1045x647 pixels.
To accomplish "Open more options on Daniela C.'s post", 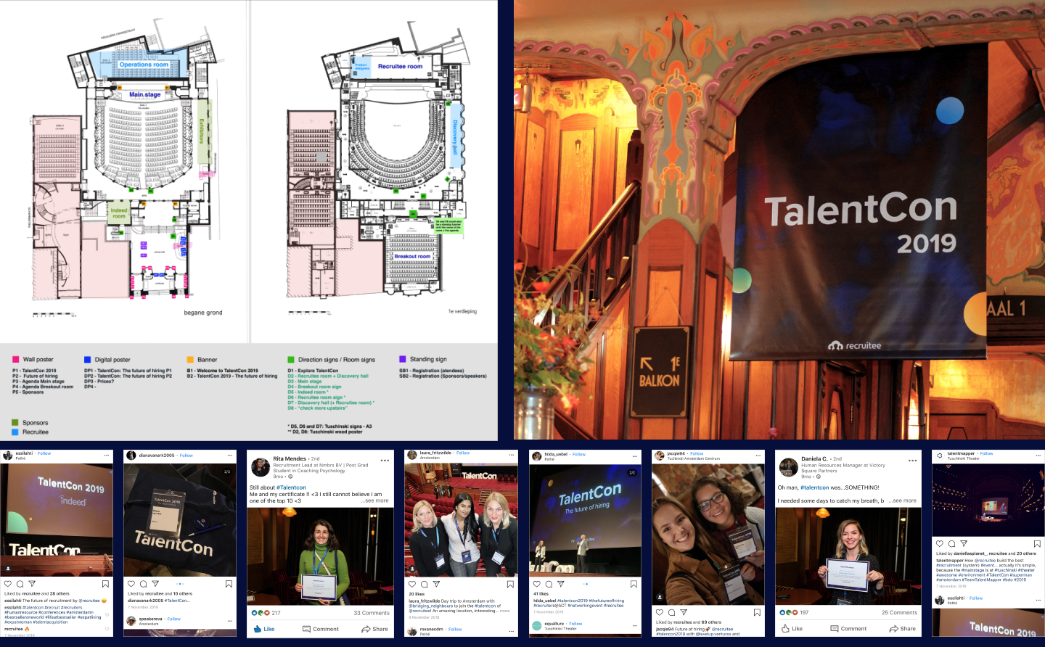I will [913, 461].
